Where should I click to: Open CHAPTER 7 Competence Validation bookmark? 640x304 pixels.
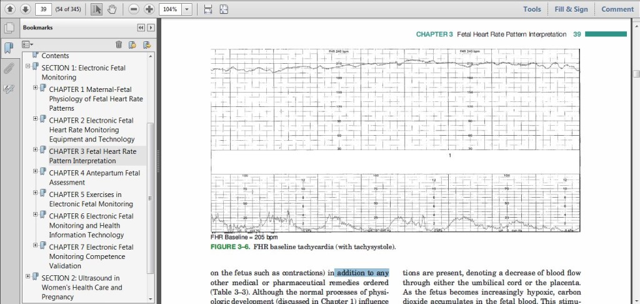click(91, 256)
